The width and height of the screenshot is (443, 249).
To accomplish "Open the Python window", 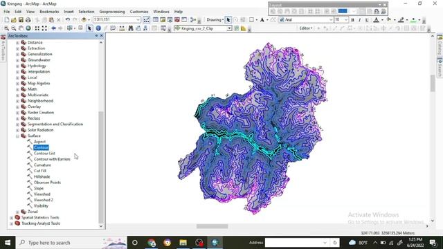I will [184, 20].
